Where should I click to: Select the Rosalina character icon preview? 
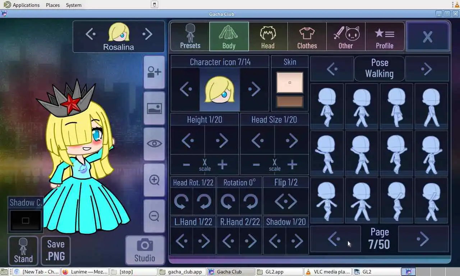[220, 89]
